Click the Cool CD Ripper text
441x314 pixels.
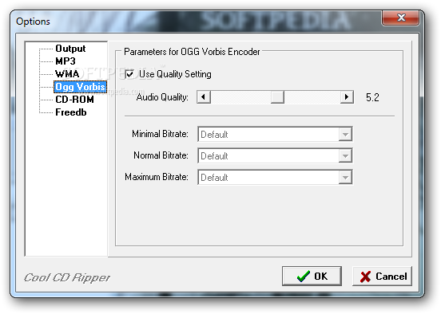(x=67, y=277)
